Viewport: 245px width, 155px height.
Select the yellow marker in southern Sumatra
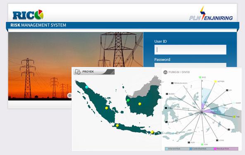107,108
